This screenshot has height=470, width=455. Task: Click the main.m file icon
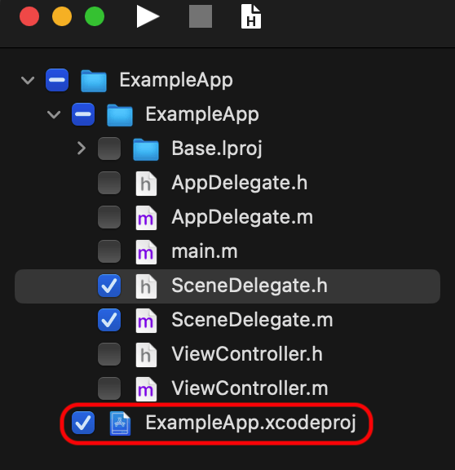pyautogui.click(x=146, y=252)
